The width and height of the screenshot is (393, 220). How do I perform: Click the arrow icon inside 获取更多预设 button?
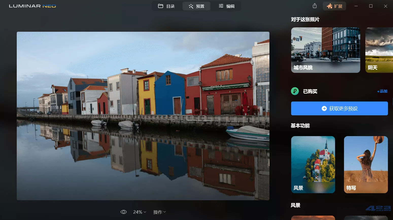click(324, 108)
